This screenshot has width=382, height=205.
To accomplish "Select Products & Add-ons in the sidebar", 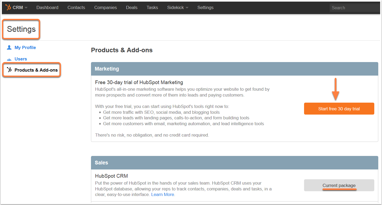I will pos(36,70).
